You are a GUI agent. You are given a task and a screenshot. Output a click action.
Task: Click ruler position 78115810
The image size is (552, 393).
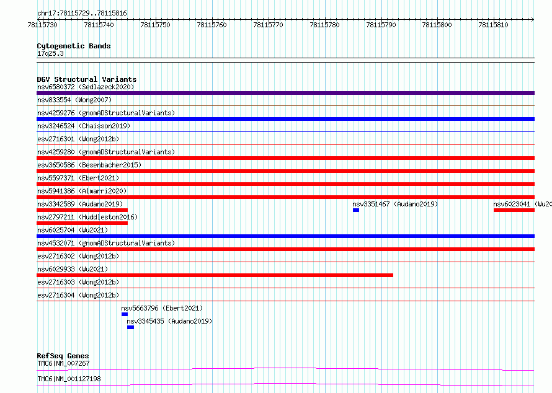coord(494,25)
